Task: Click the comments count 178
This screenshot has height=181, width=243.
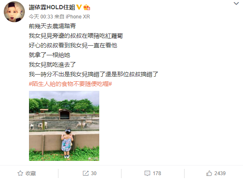Action: coord(157,173)
